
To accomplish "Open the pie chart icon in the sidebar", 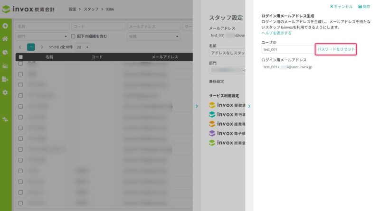I will click(x=5, y=52).
